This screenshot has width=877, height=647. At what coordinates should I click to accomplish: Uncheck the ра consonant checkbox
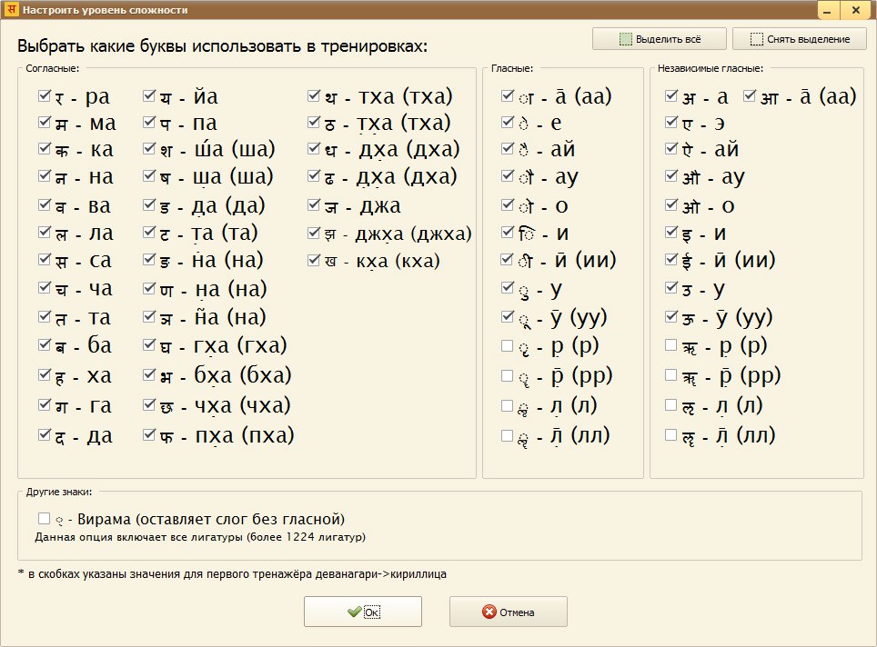45,95
